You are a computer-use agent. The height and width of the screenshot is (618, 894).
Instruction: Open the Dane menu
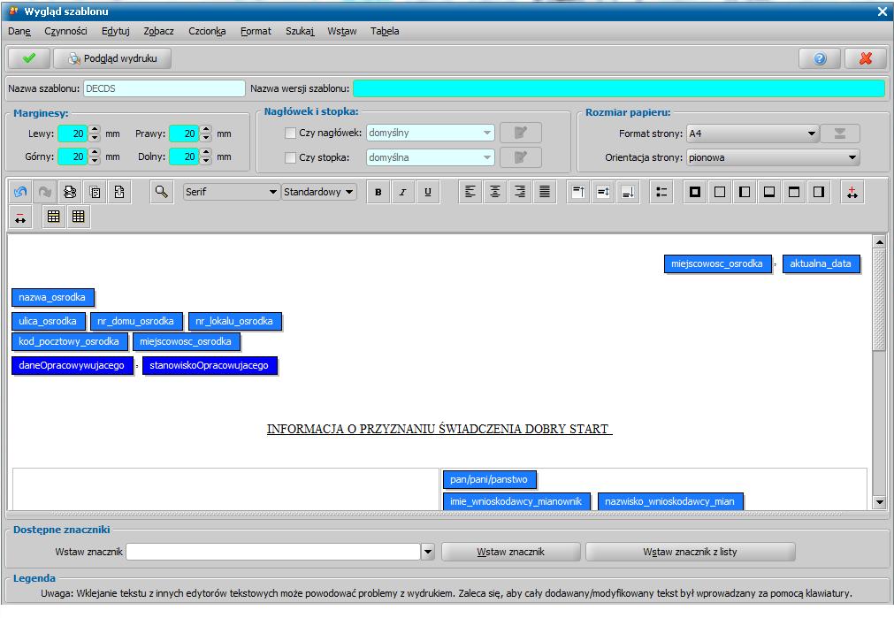pyautogui.click(x=19, y=31)
